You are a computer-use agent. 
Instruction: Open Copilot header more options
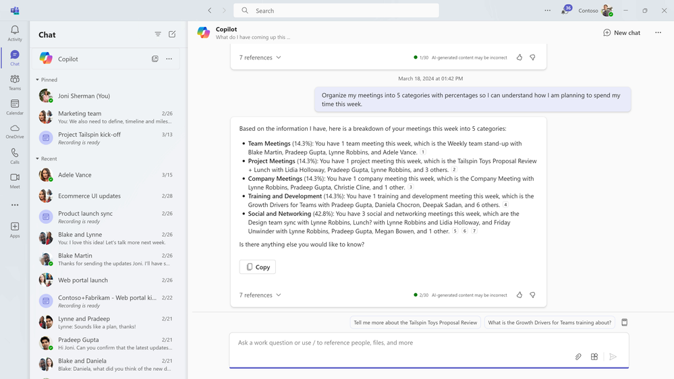tap(658, 32)
